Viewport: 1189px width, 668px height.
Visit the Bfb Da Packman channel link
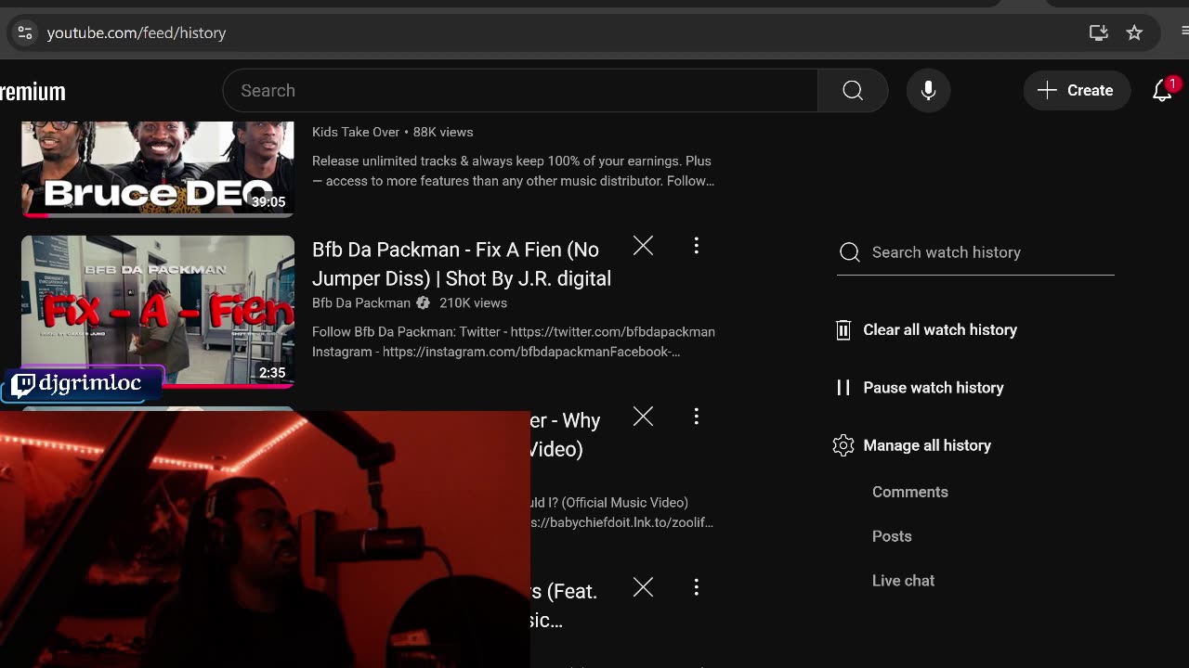point(361,302)
